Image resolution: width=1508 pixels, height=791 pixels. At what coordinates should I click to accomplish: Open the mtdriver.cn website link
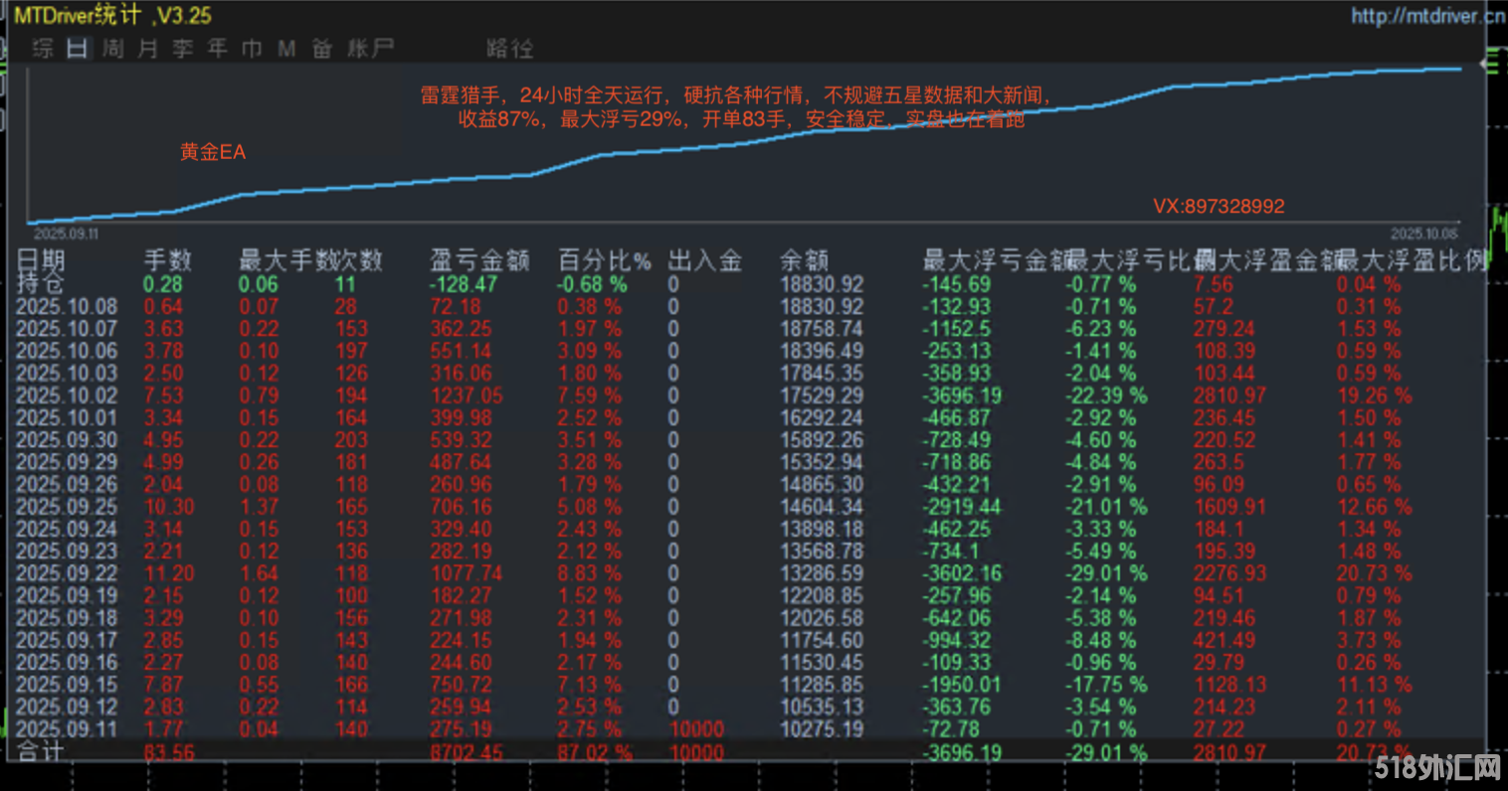tap(1426, 16)
